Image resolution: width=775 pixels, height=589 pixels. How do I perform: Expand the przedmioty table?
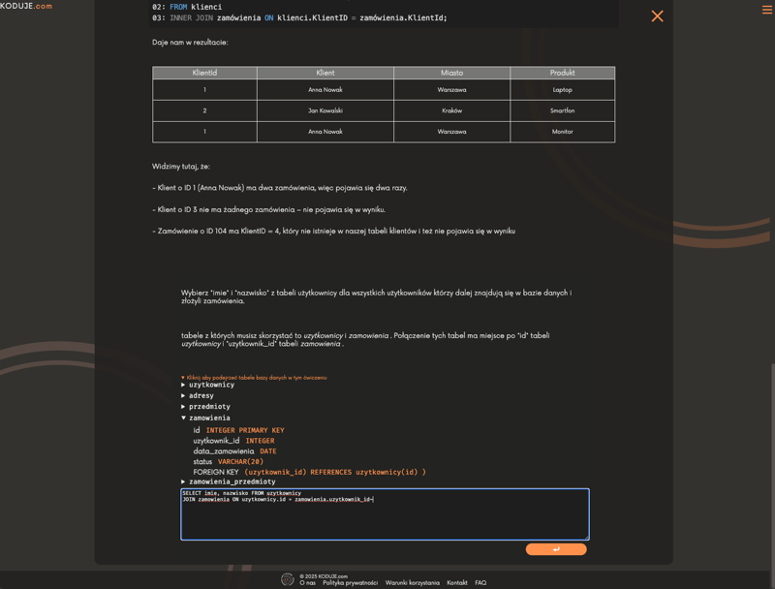click(x=208, y=407)
